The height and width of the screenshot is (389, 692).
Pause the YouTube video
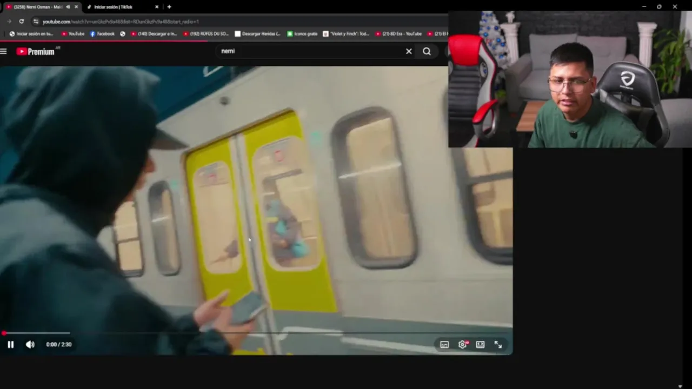click(x=10, y=344)
